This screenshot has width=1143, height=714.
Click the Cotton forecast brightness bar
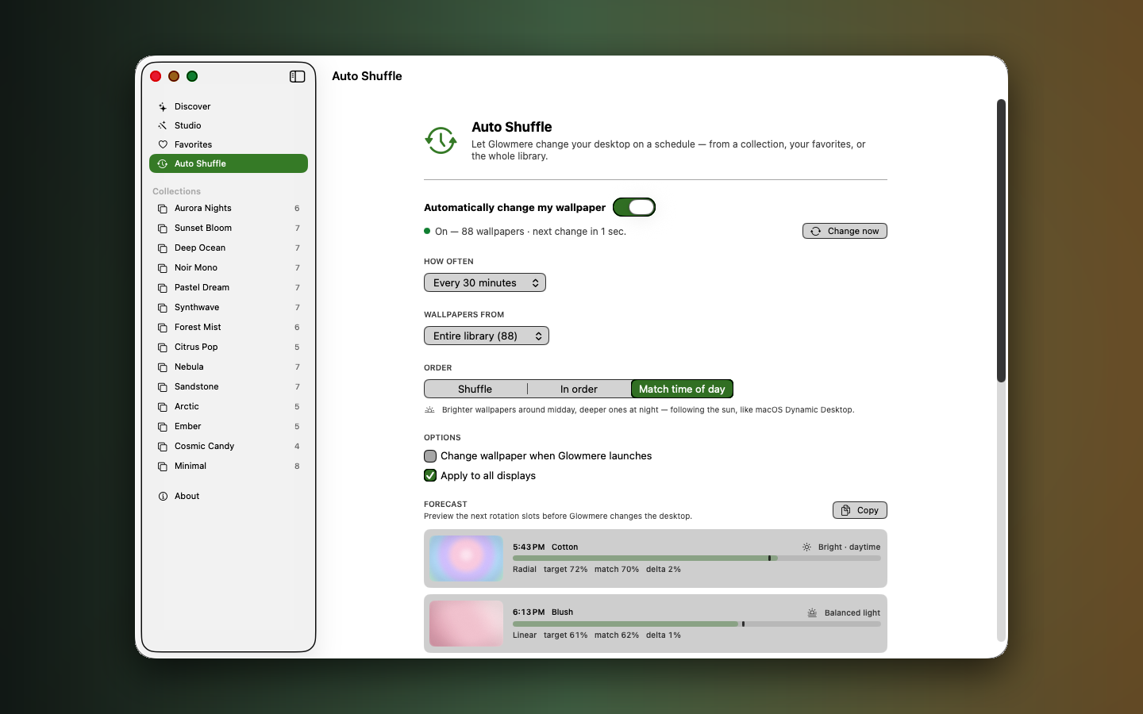(697, 559)
